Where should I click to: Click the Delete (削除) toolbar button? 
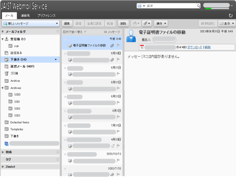(123, 24)
